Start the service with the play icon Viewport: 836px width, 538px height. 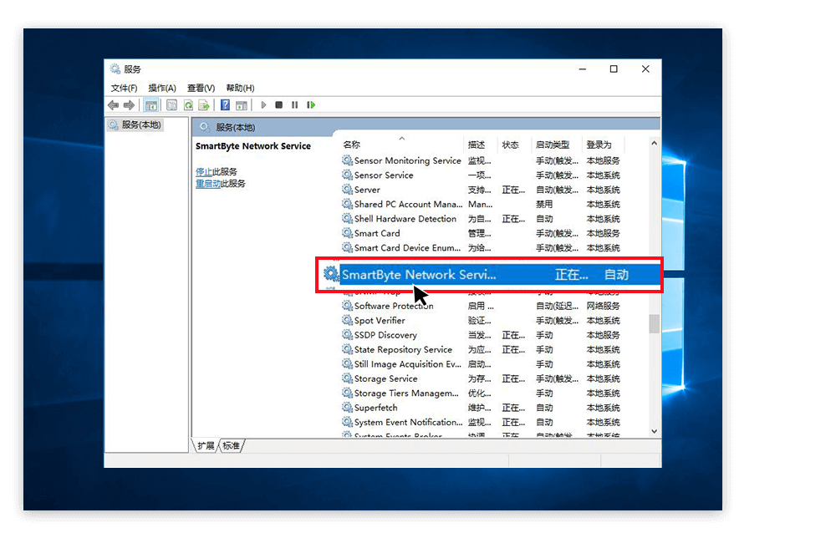point(263,104)
